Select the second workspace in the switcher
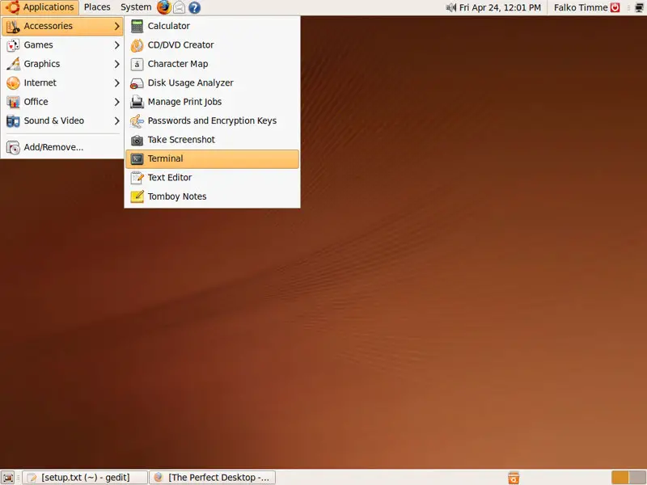This screenshot has height=485, width=647. pyautogui.click(x=637, y=477)
